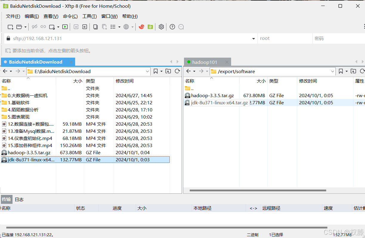Image resolution: width=365 pixels, height=238 pixels.
Task: Select local file 14.仪表盘初始化.mp4
Action: click(x=30, y=138)
